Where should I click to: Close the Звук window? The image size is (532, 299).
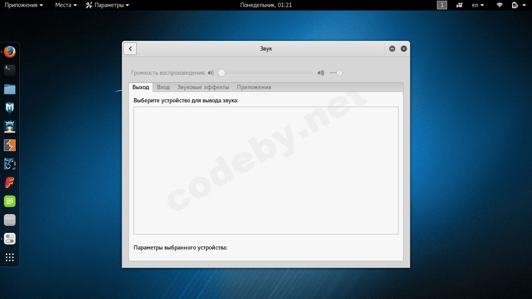point(404,49)
